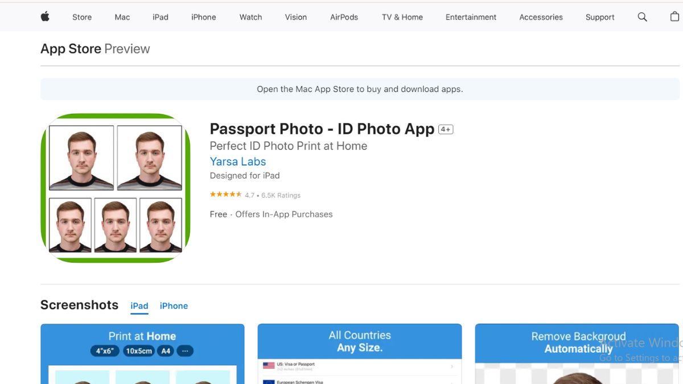The height and width of the screenshot is (384, 683).
Task: Select the A4 print size button
Action: [165, 351]
